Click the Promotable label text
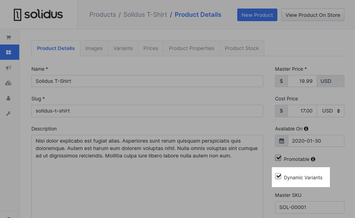Screen dimensions: 355x218 tap(297, 159)
